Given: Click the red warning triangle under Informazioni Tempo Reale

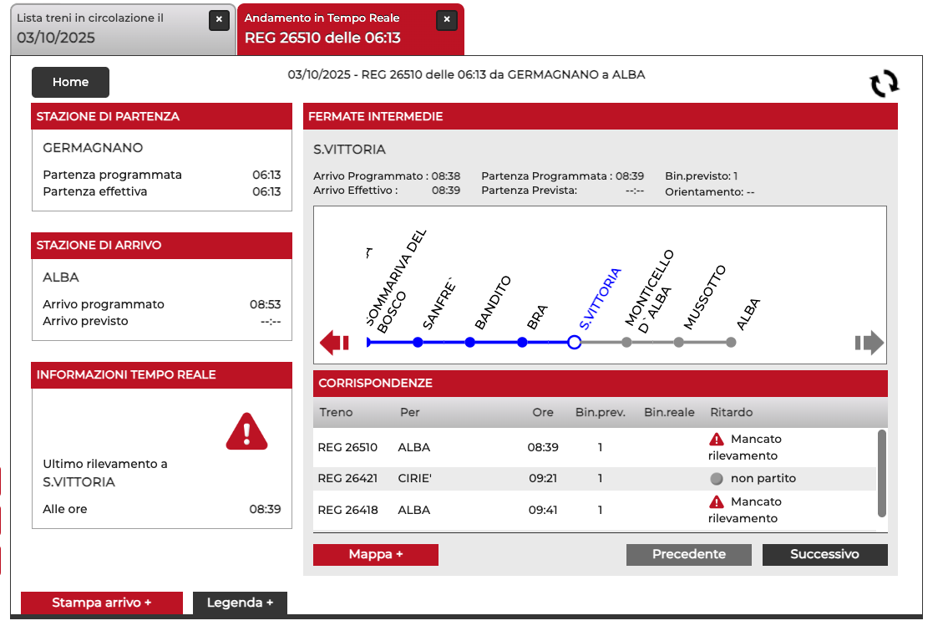Looking at the screenshot, I should [246, 432].
